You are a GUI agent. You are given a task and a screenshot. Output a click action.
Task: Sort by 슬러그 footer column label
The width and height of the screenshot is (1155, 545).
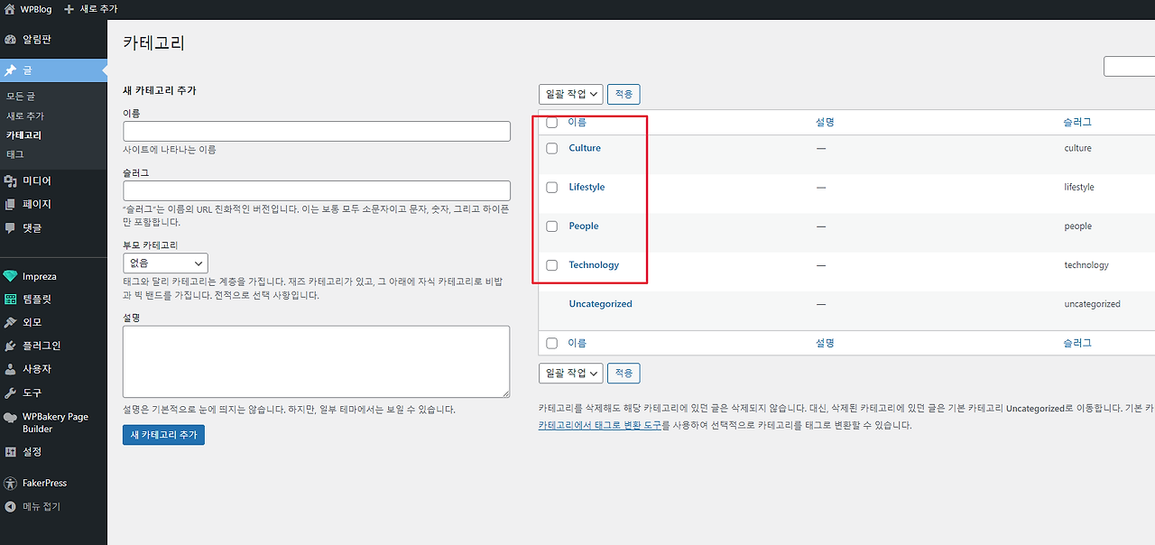point(1077,344)
